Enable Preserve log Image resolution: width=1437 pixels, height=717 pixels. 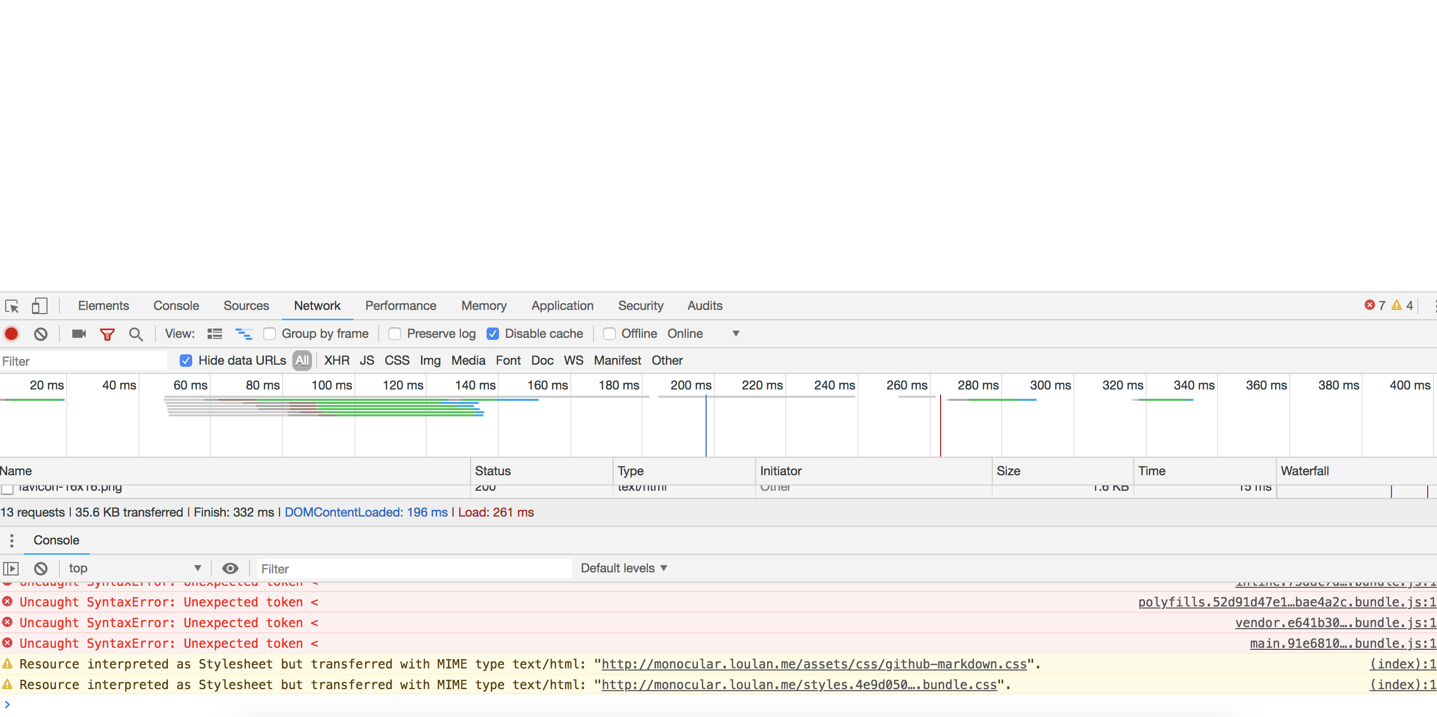pyautogui.click(x=395, y=333)
